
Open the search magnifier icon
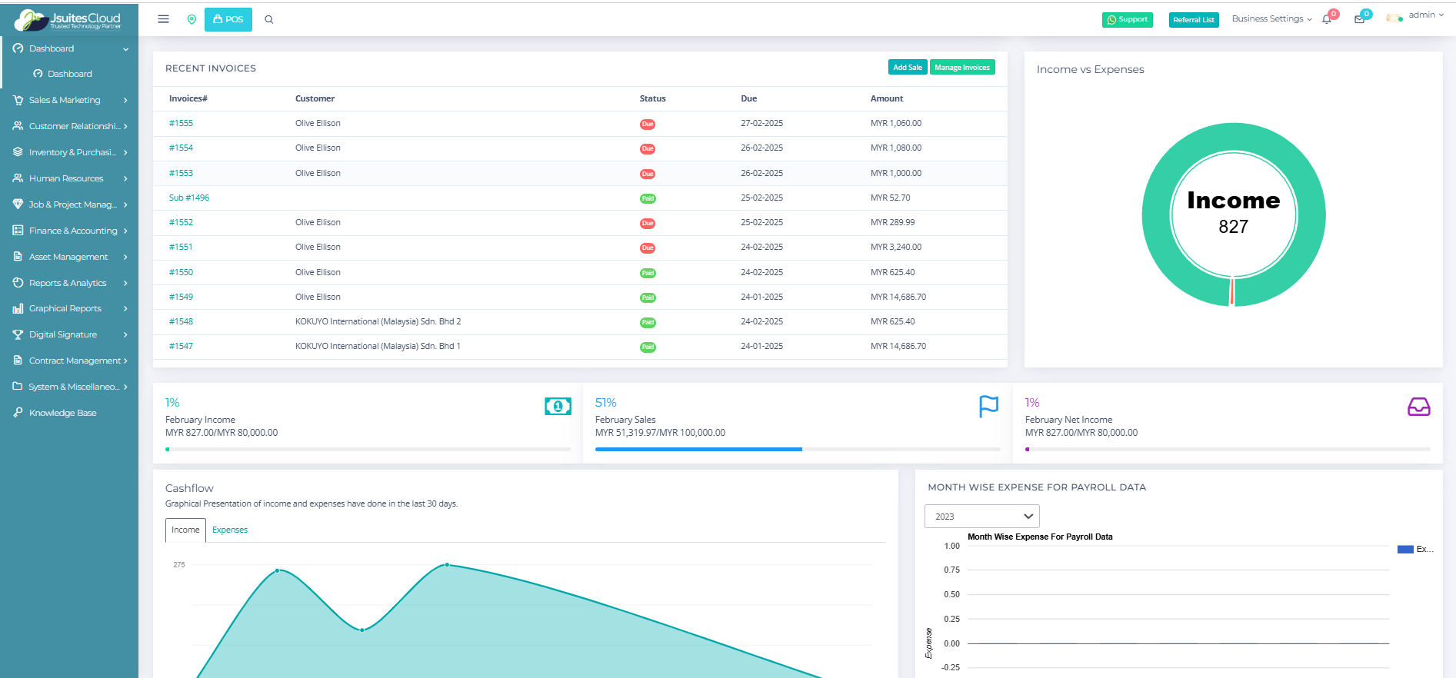(269, 20)
